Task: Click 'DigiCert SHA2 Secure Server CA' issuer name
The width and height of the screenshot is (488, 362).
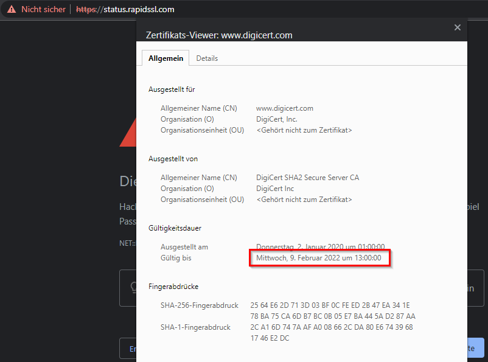Action: 307,178
